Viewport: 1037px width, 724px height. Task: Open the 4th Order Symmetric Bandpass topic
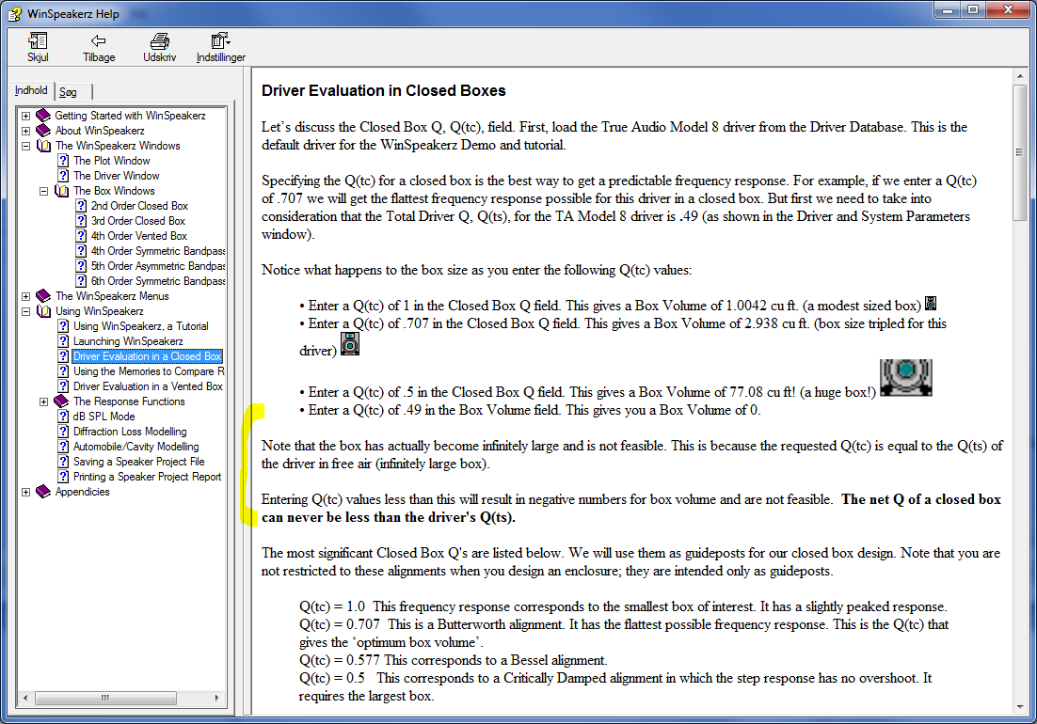point(158,251)
